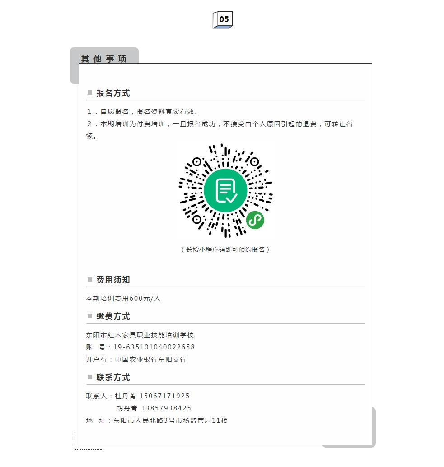Screen dimensions: 444x467
Task: Click the caption 长按小程序码即可预约报名
Action: tap(225, 250)
